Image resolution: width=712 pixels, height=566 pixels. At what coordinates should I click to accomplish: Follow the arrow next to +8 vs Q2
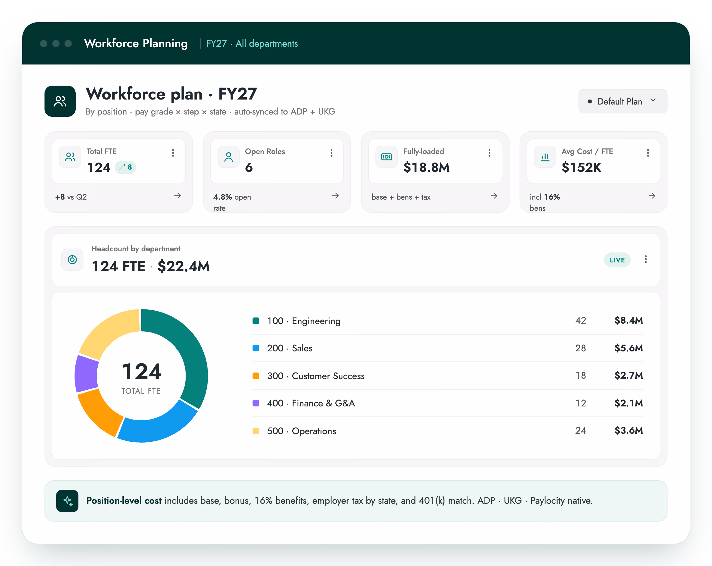177,196
